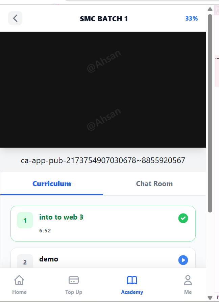Click the ca-app-pub ad ID text
Viewport: 219px width, 302px height.
tap(103, 160)
